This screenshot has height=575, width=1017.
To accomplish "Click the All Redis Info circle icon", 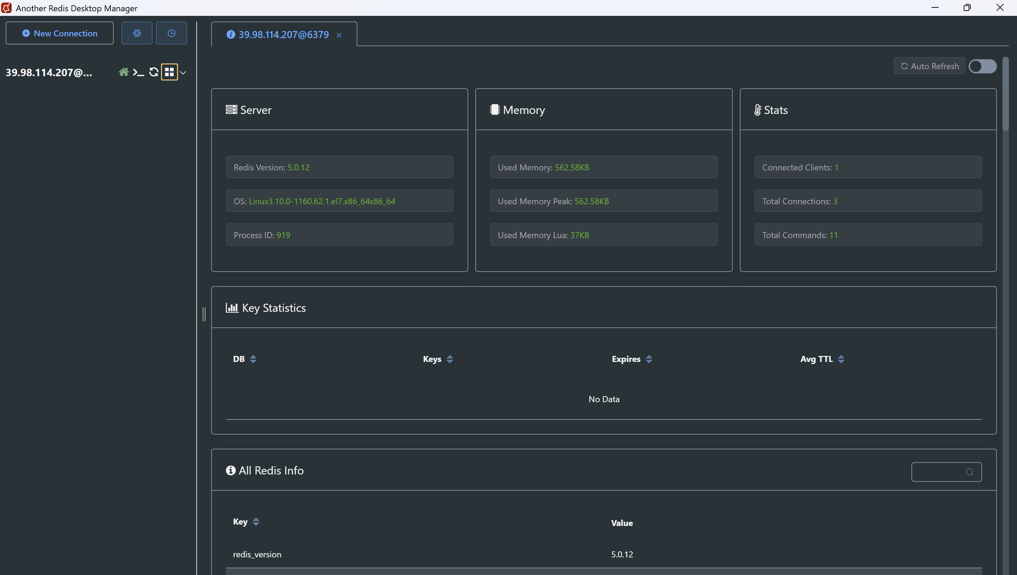I will click(x=231, y=470).
